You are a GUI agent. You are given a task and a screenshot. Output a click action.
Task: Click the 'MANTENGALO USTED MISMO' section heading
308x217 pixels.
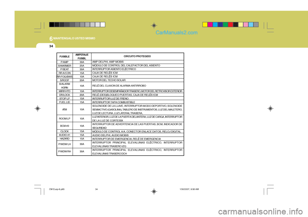coord(74,38)
